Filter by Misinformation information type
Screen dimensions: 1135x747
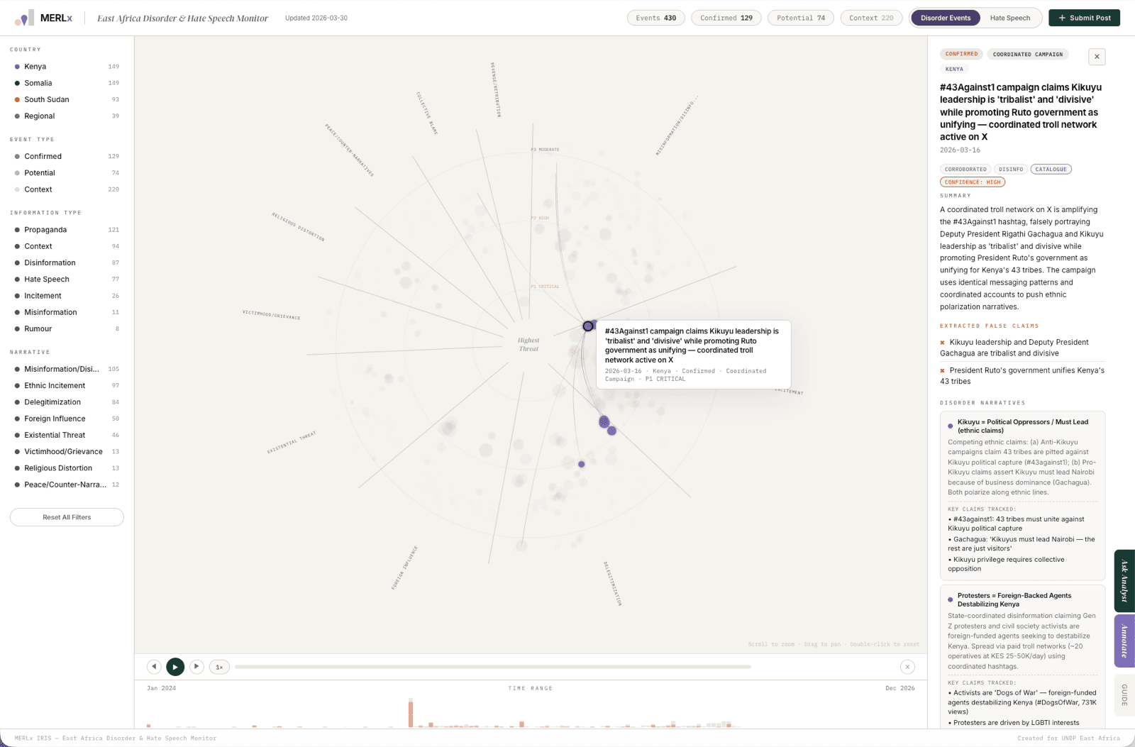[67, 312]
